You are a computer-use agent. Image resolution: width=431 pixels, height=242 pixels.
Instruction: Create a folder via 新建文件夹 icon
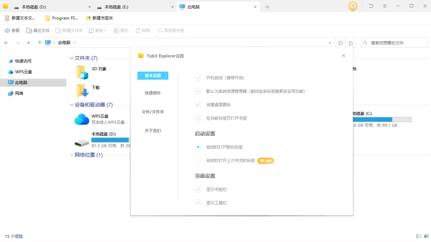pos(69,30)
